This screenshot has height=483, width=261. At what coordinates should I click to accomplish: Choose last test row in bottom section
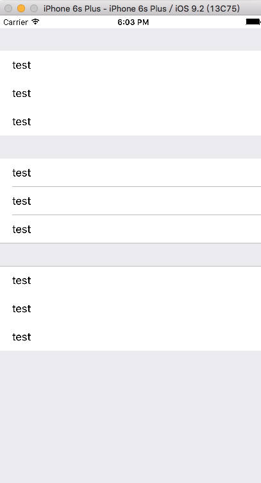pyautogui.click(x=130, y=337)
